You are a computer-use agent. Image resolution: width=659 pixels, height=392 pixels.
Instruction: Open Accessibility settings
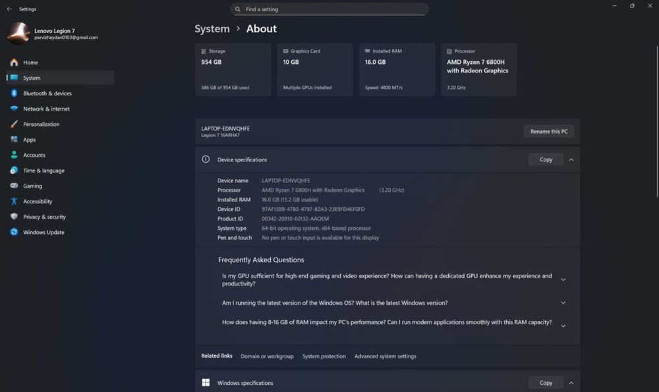60,201
